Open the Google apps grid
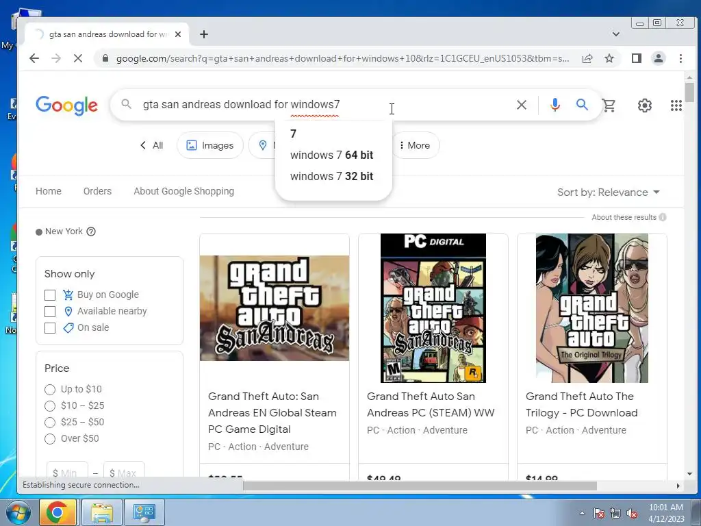Screen dimensions: 701x526 [x=676, y=105]
